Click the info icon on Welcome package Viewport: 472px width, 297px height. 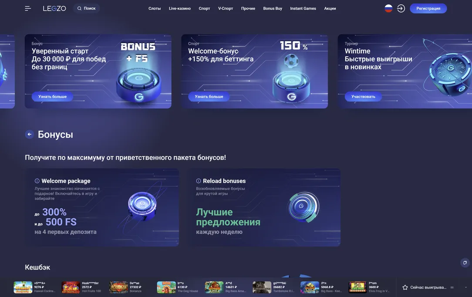click(37, 181)
